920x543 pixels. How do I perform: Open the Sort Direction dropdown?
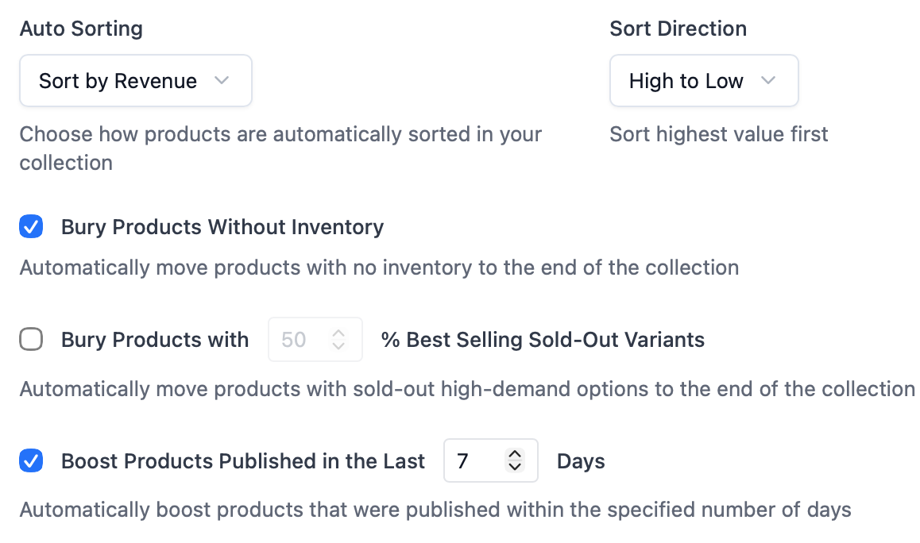(703, 80)
